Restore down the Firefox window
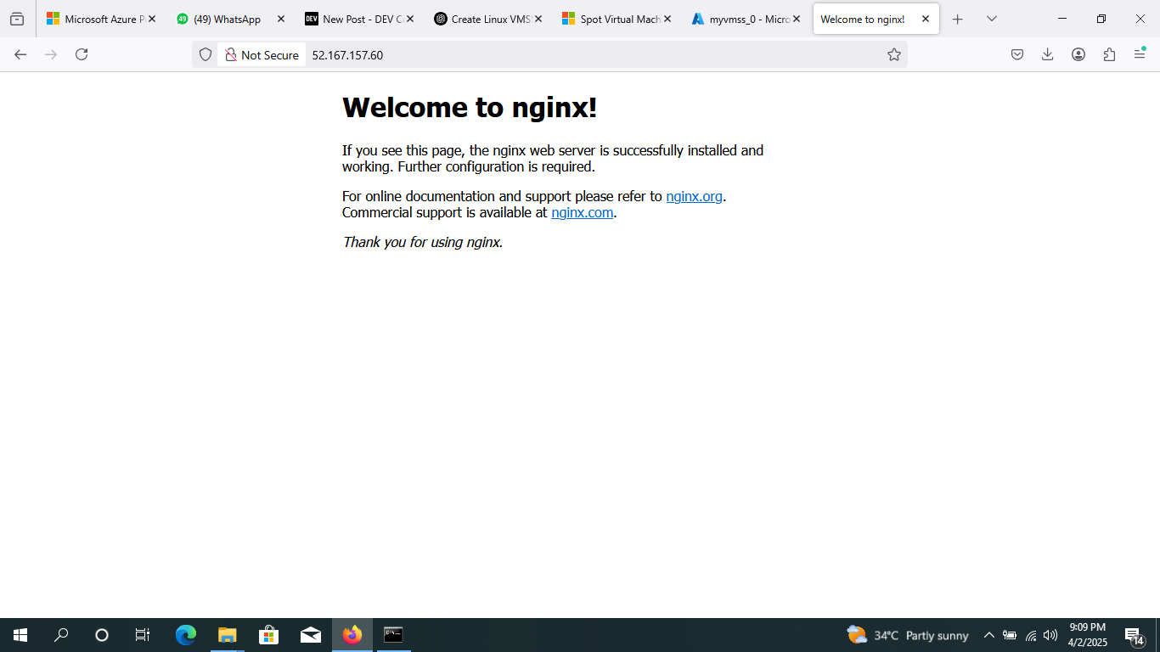 (x=1101, y=19)
